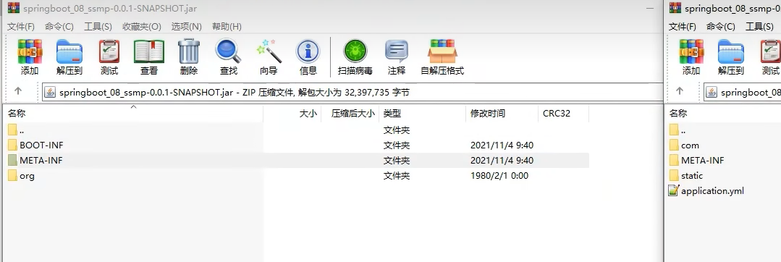The image size is (781, 262).
Task: Sort by CRC32 column header
Action: point(563,114)
